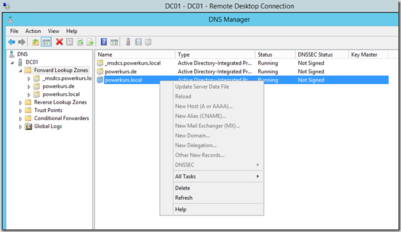Select the powerkurs.de row name in list
The height and width of the screenshot is (232, 401).
(x=121, y=71)
